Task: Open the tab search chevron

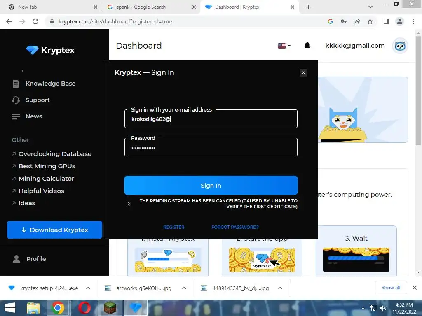Action: click(370, 7)
